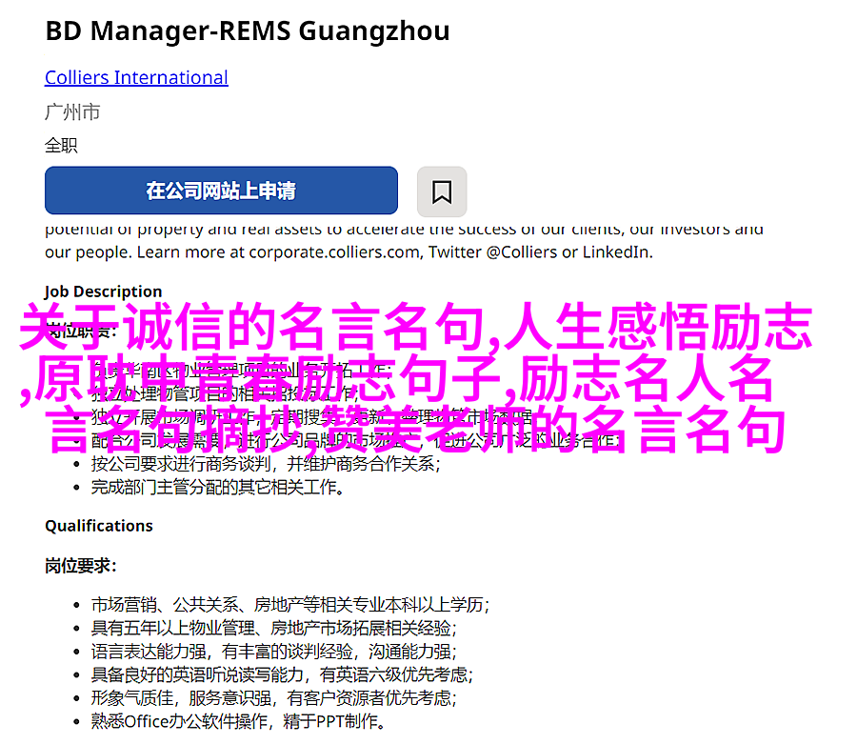The height and width of the screenshot is (744, 857).
Task: Click the 具备良好的英语听说读写能力 bullet
Action: pos(282,675)
